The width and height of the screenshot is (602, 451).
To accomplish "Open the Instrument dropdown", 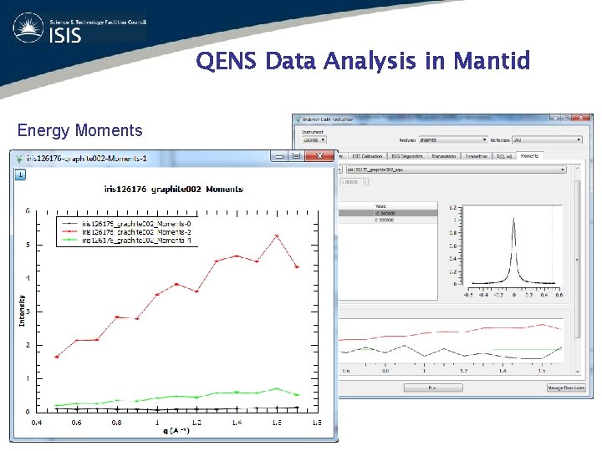I will click(x=314, y=140).
